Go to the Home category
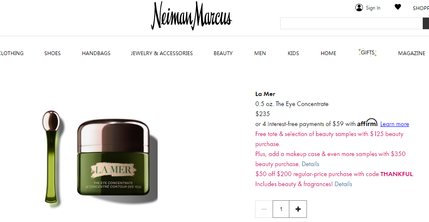The width and height of the screenshot is (429, 222). [x=328, y=53]
